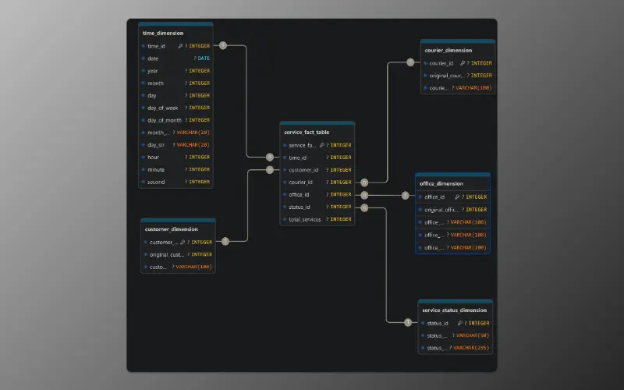Viewport: 624px width, 390px height.
Task: Click the day_of_week column
Action: [x=175, y=108]
